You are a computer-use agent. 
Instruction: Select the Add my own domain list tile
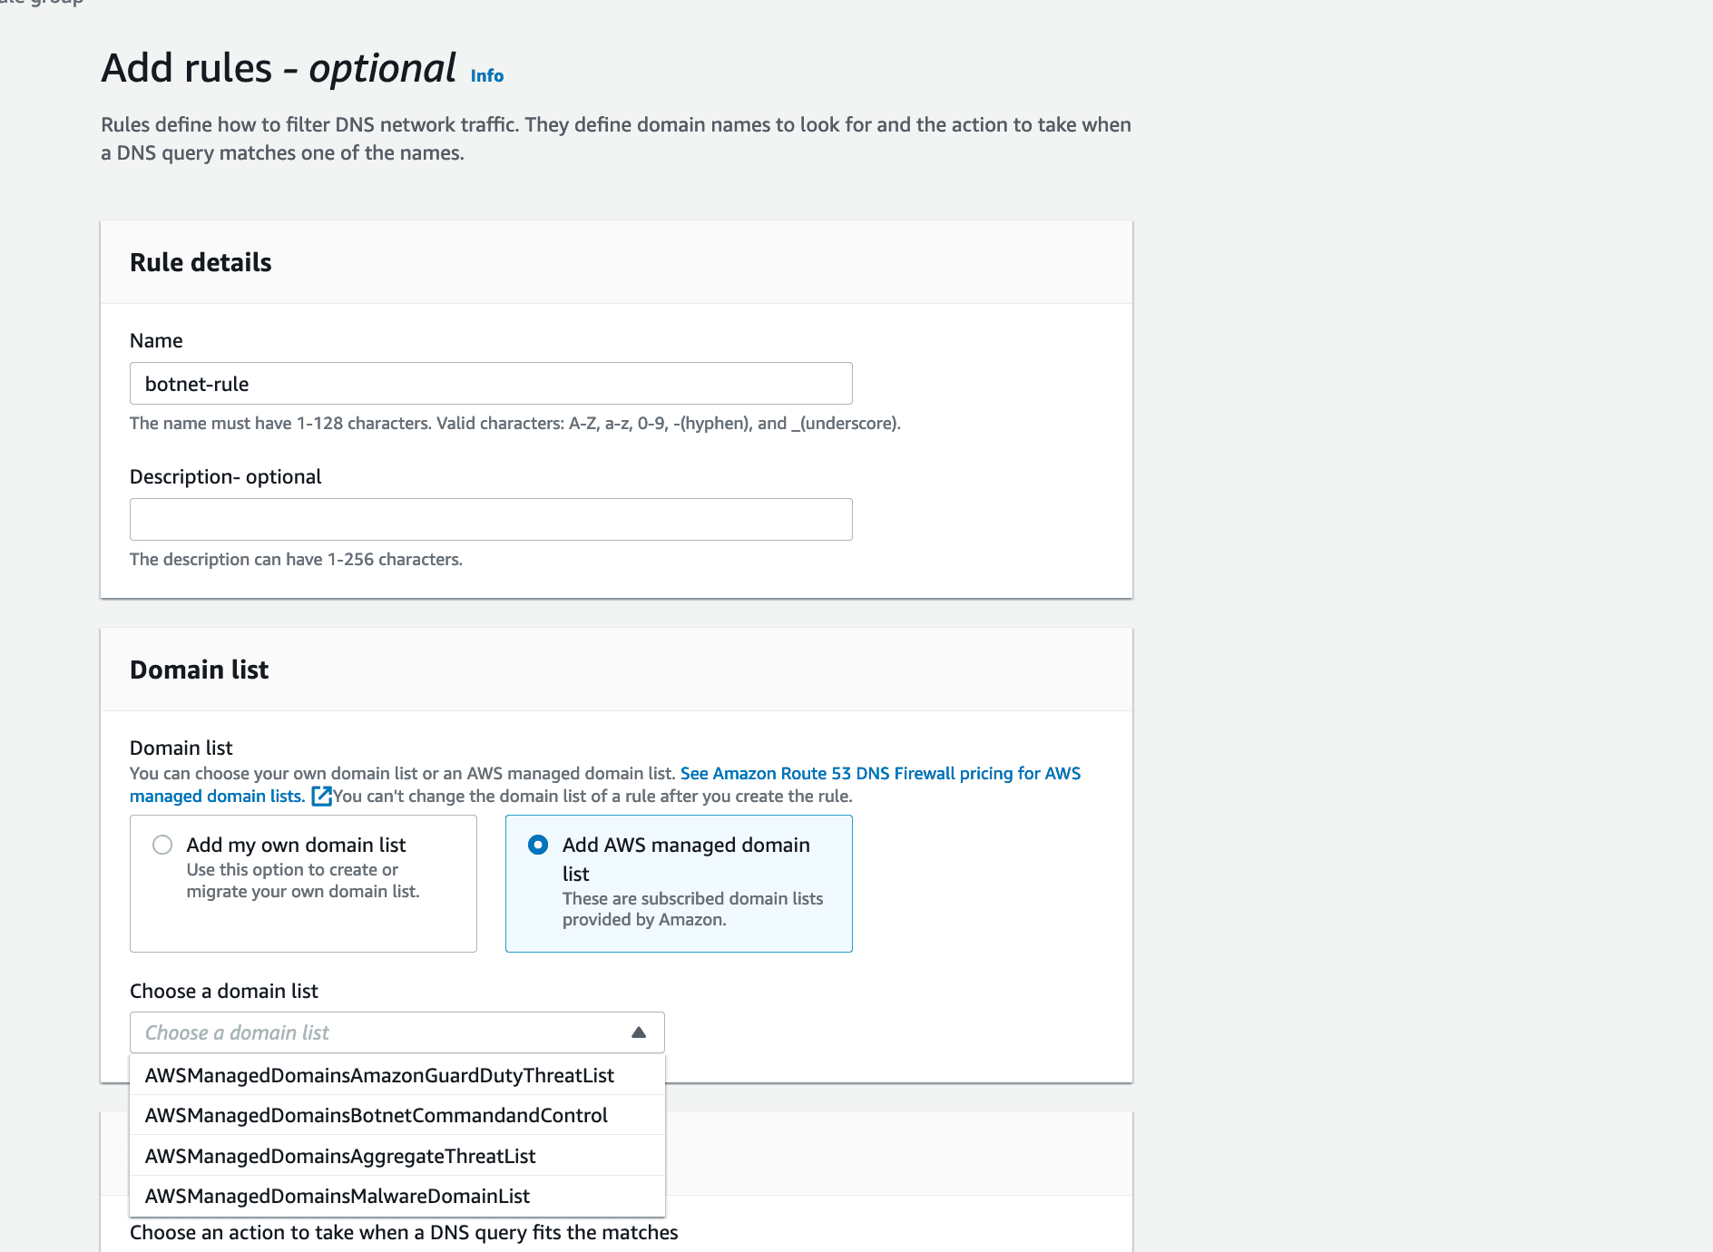click(303, 884)
